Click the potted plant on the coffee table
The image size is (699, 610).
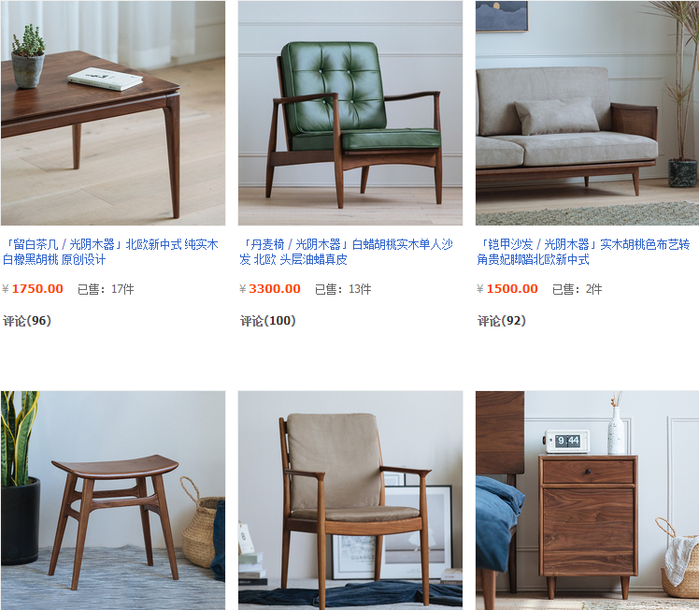(x=28, y=57)
